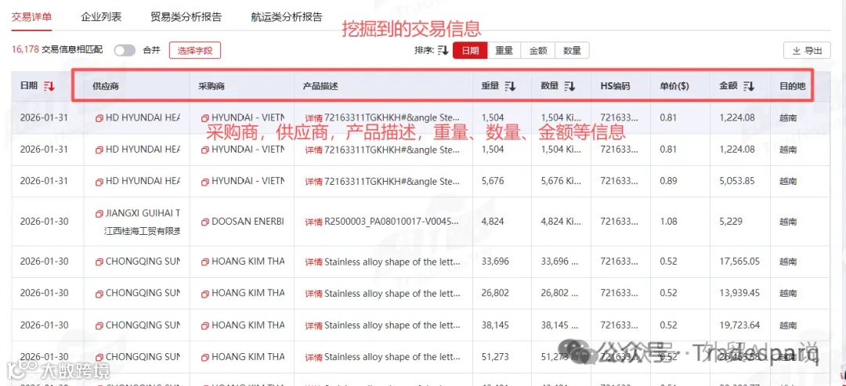Image resolution: width=846 pixels, height=386 pixels.
Task: Click copy icon before CHONGQING SUN in 33,696 row
Action: [x=99, y=262]
